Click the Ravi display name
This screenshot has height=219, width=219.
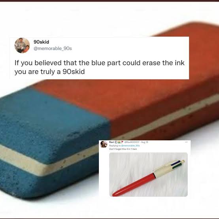click(x=111, y=142)
